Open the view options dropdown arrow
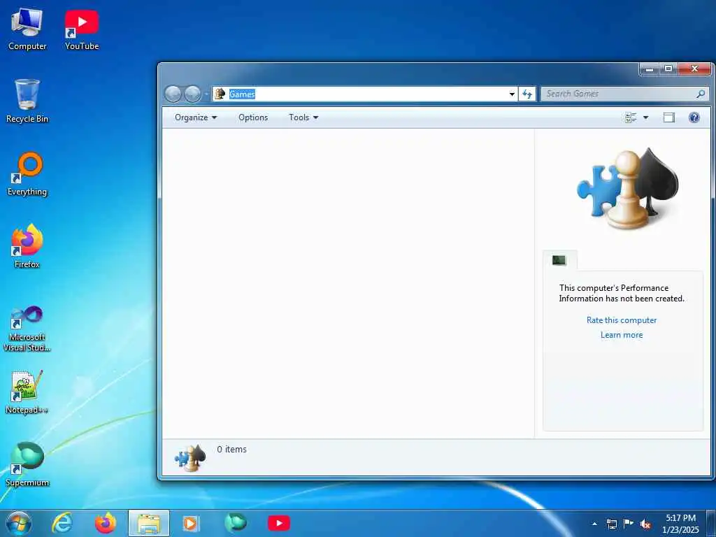 tap(645, 117)
